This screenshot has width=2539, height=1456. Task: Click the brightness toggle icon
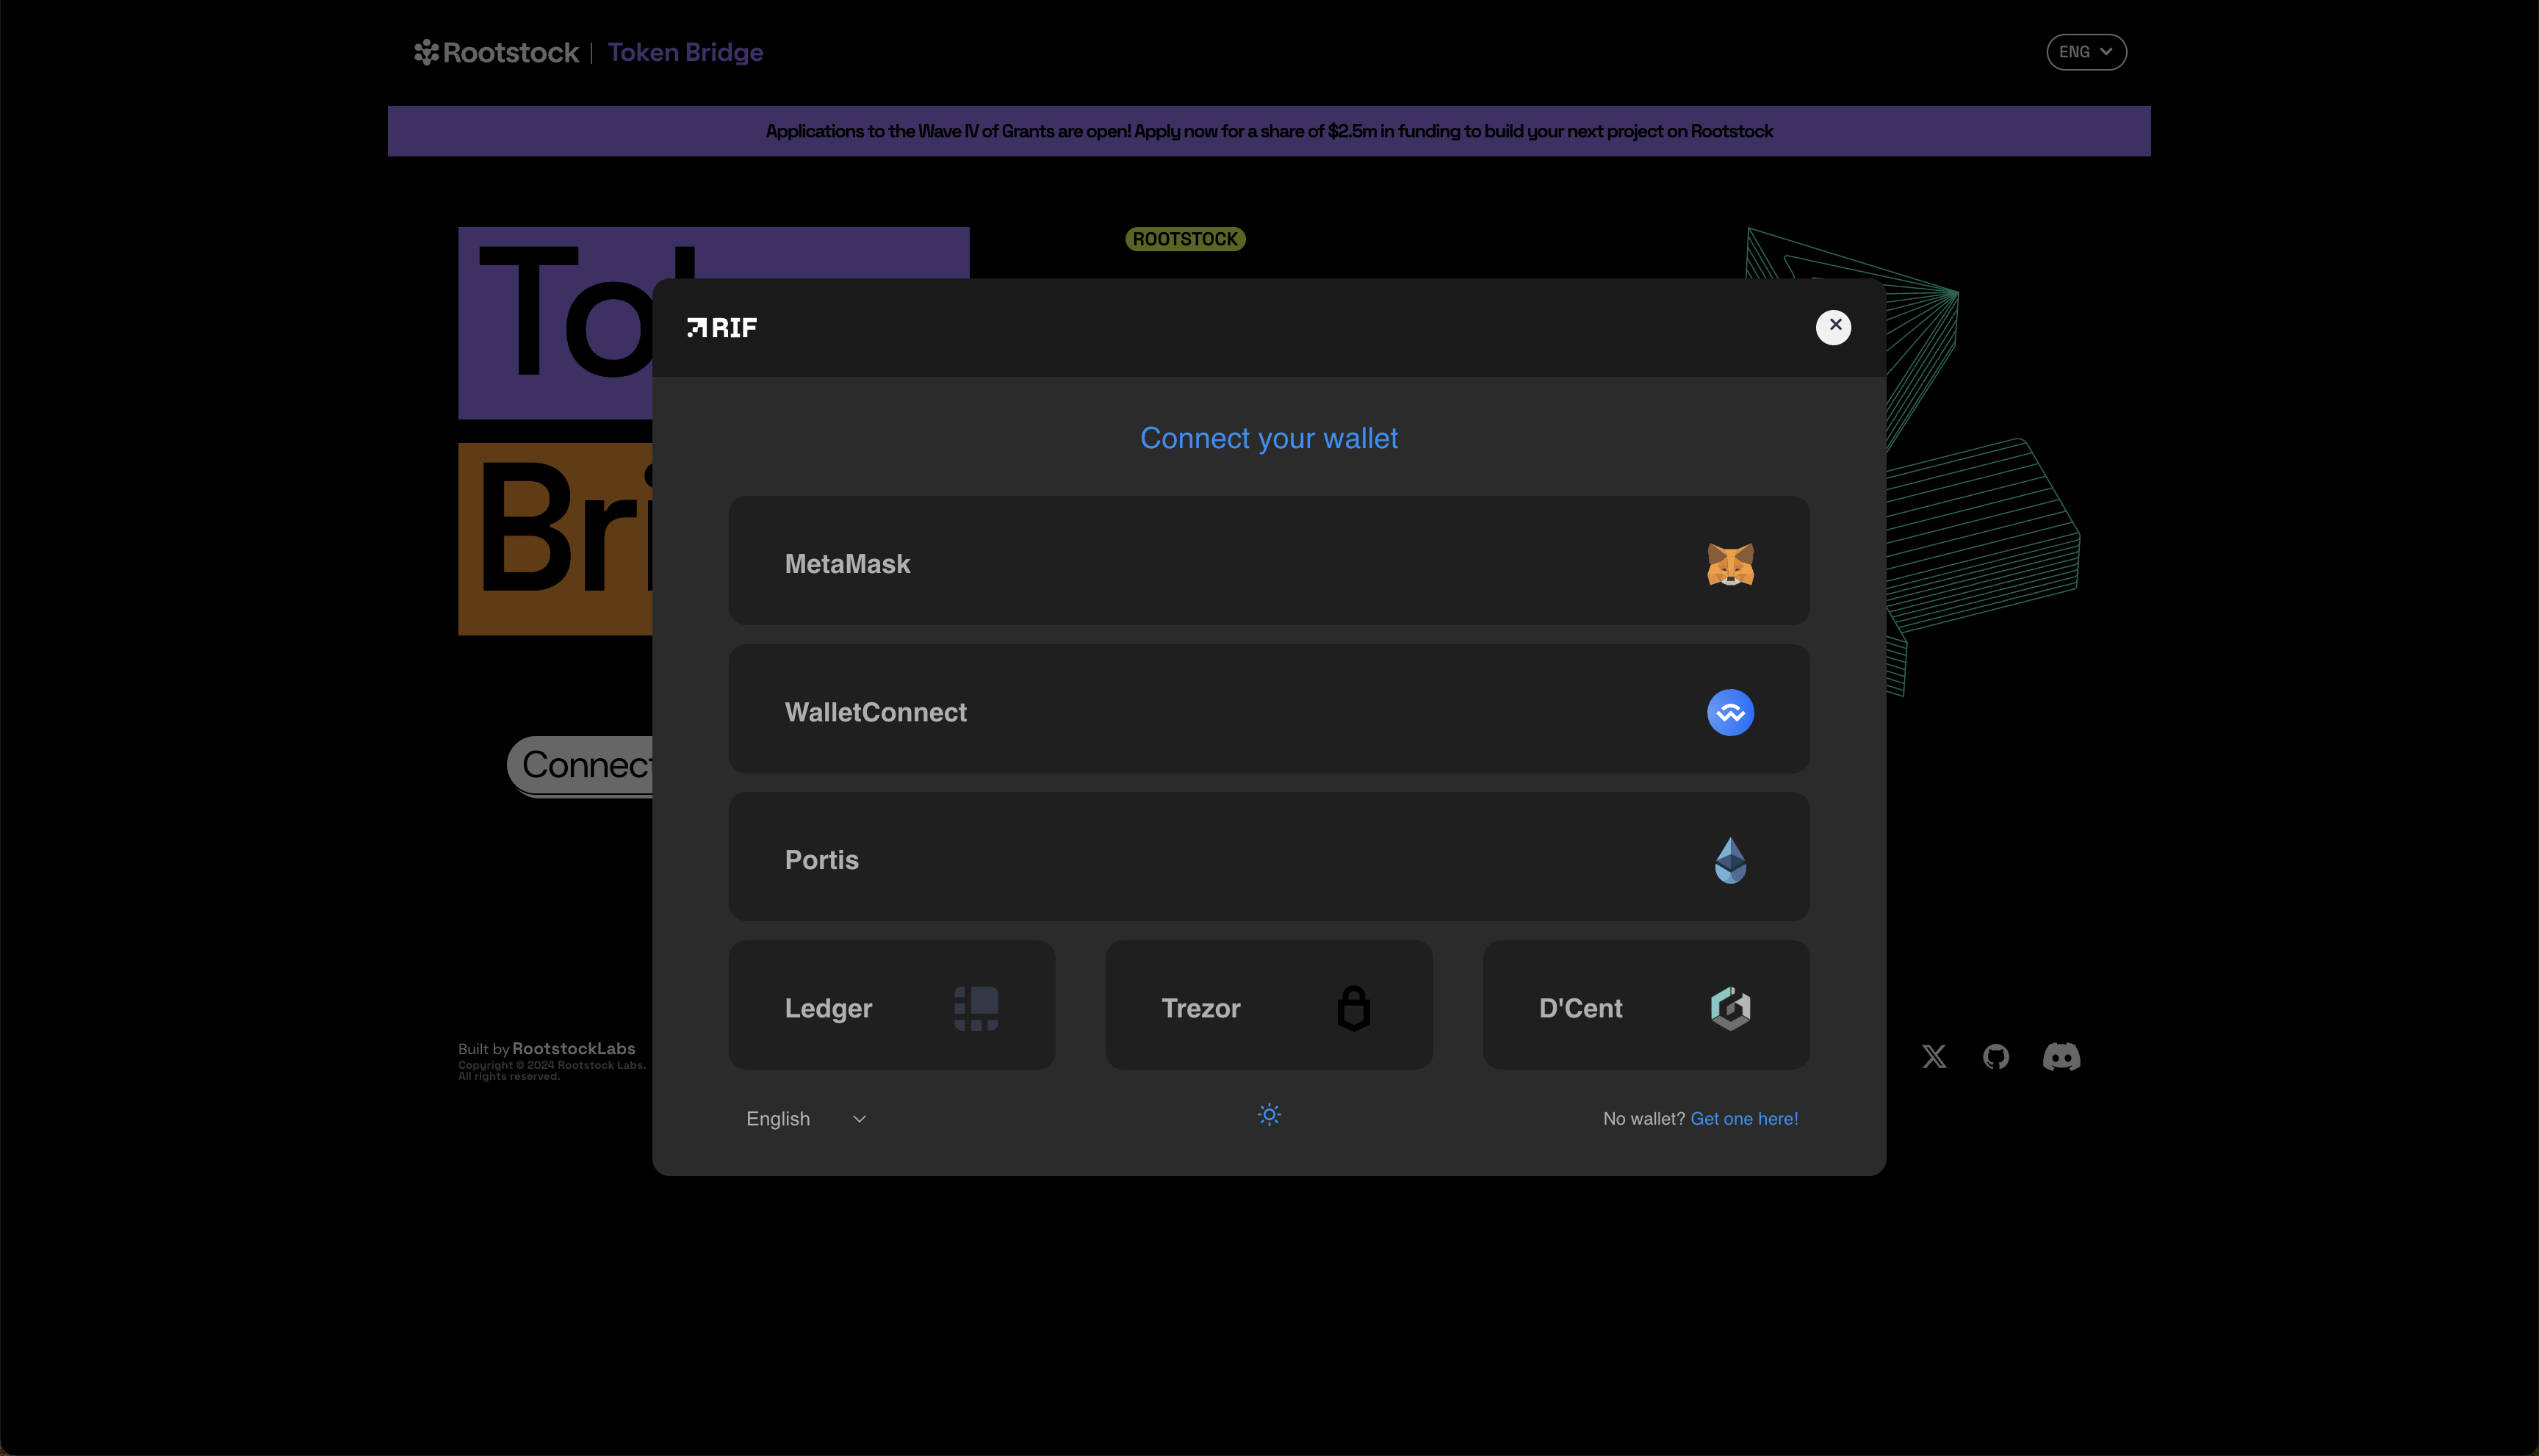(1269, 1114)
